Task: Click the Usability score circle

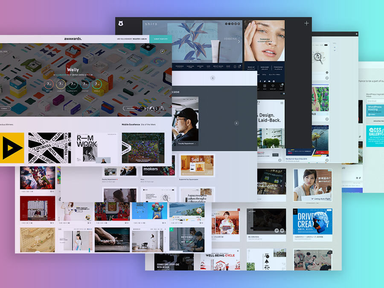Action: point(61,84)
